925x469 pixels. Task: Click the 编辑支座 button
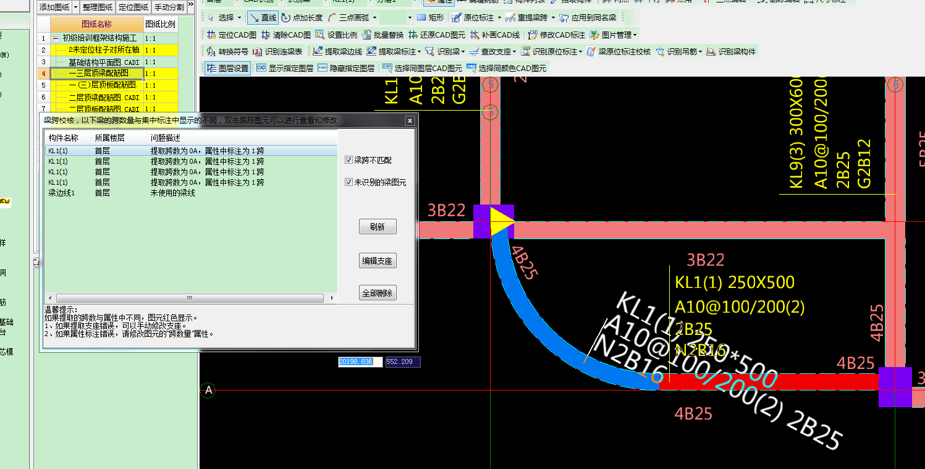[x=378, y=261]
